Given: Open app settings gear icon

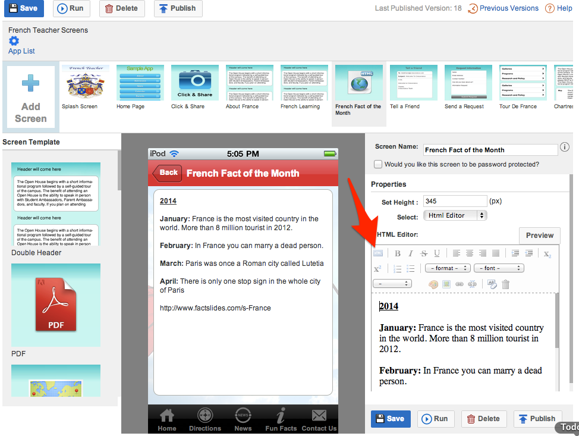Looking at the screenshot, I should click(14, 40).
